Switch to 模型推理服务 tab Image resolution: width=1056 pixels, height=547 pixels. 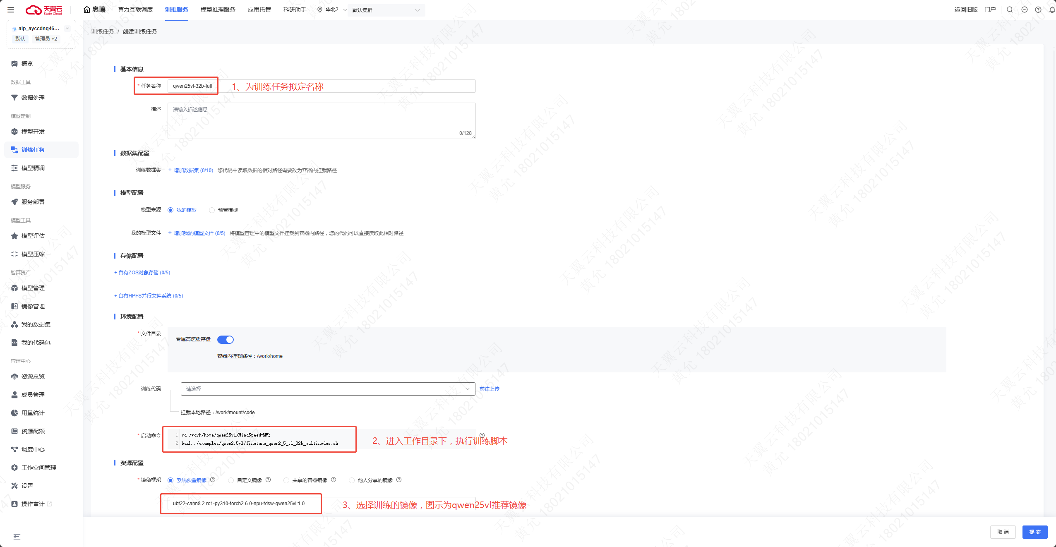(x=218, y=10)
